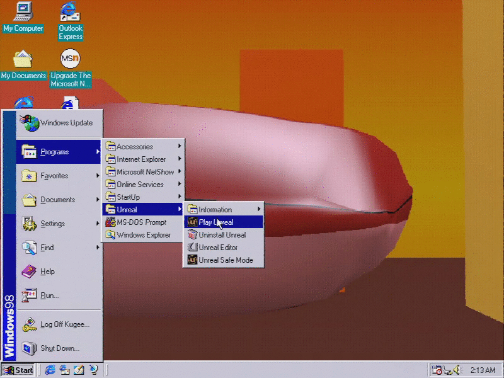Screen dimensions: 504x378
Task: Click the Start button on the taskbar
Action: pyautogui.click(x=18, y=370)
